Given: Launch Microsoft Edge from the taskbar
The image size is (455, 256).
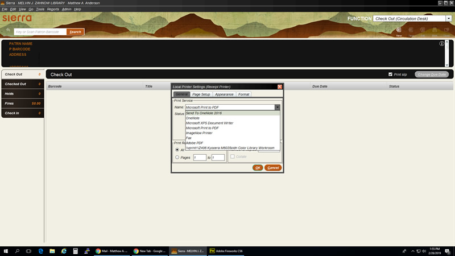Looking at the screenshot, I should click(x=40, y=251).
